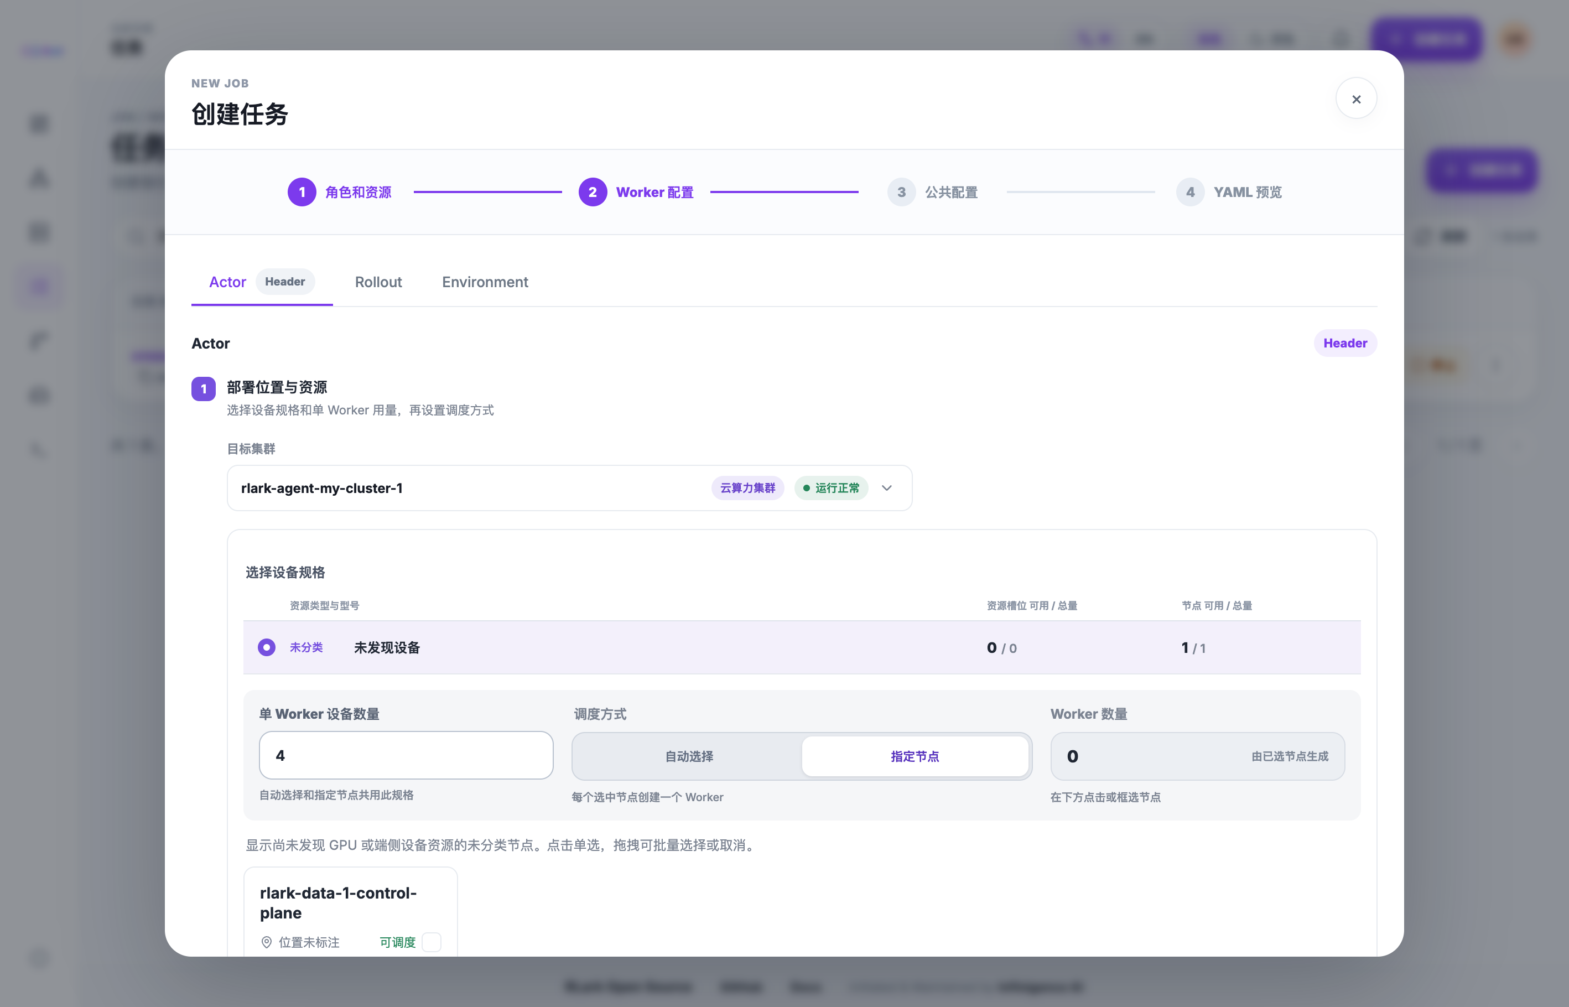Click the purple Header pill at right
This screenshot has height=1007, width=1569.
(1345, 343)
